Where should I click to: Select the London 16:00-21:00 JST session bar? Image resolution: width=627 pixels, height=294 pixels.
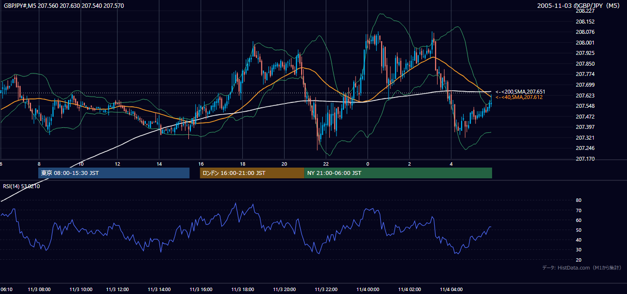252,173
